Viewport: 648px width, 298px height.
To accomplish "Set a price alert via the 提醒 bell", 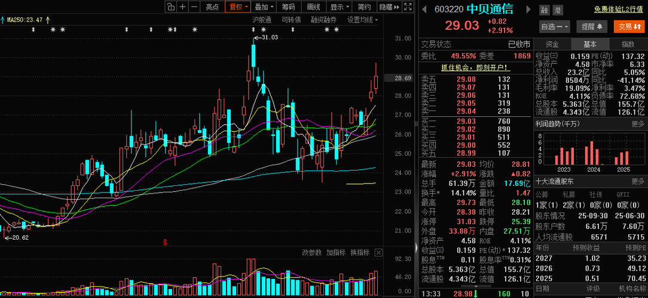I will (x=592, y=27).
